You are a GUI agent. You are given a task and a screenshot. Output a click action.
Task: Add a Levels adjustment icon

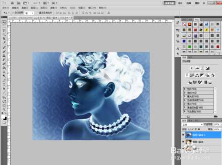pyautogui.click(x=197, y=68)
